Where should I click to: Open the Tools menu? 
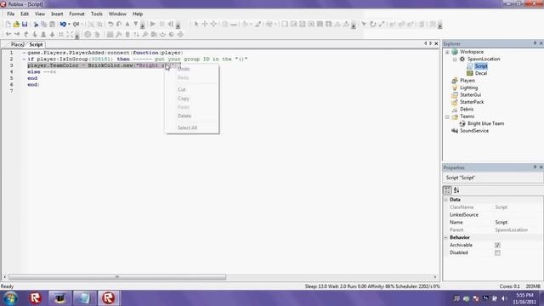(96, 14)
